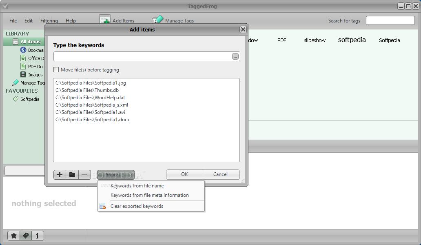The width and height of the screenshot is (421, 245).
Task: Click the star favourites button at bottom
Action: click(x=14, y=236)
